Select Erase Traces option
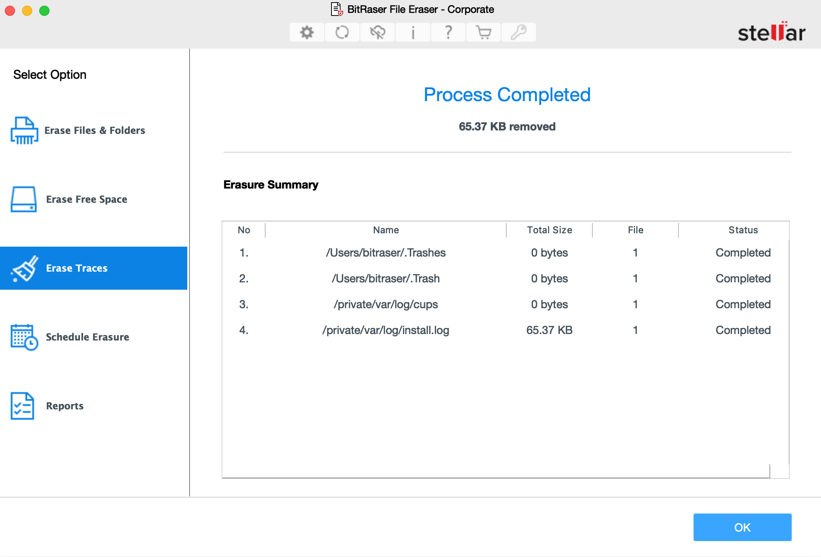This screenshot has height=557, width=821. point(94,268)
